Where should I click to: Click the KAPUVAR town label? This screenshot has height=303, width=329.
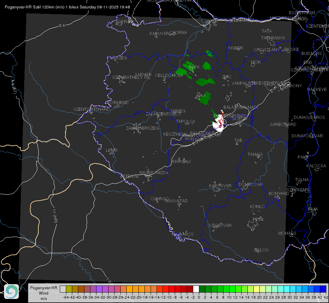point(159,34)
